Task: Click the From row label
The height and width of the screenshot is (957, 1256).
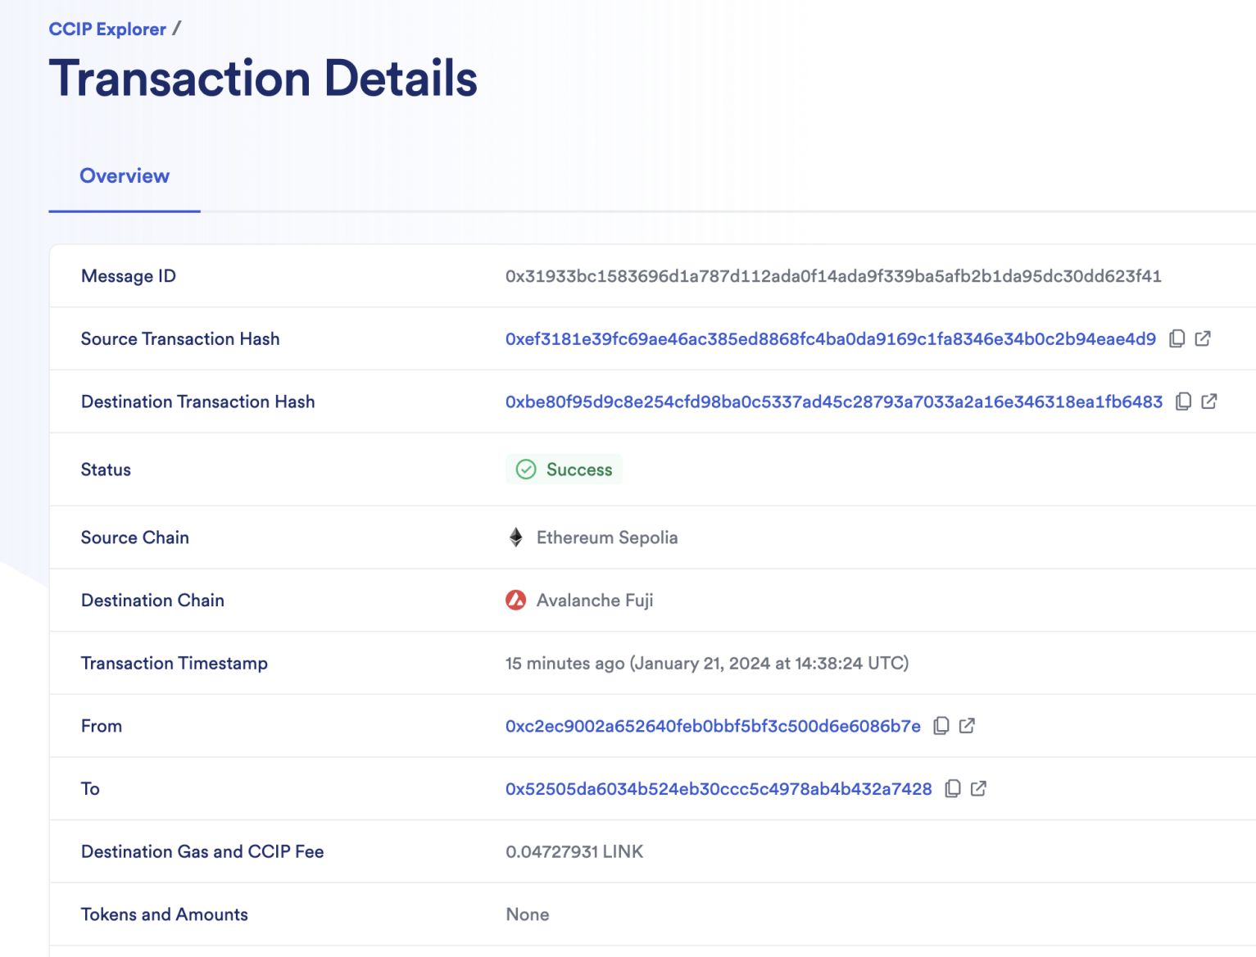Action: click(x=102, y=726)
